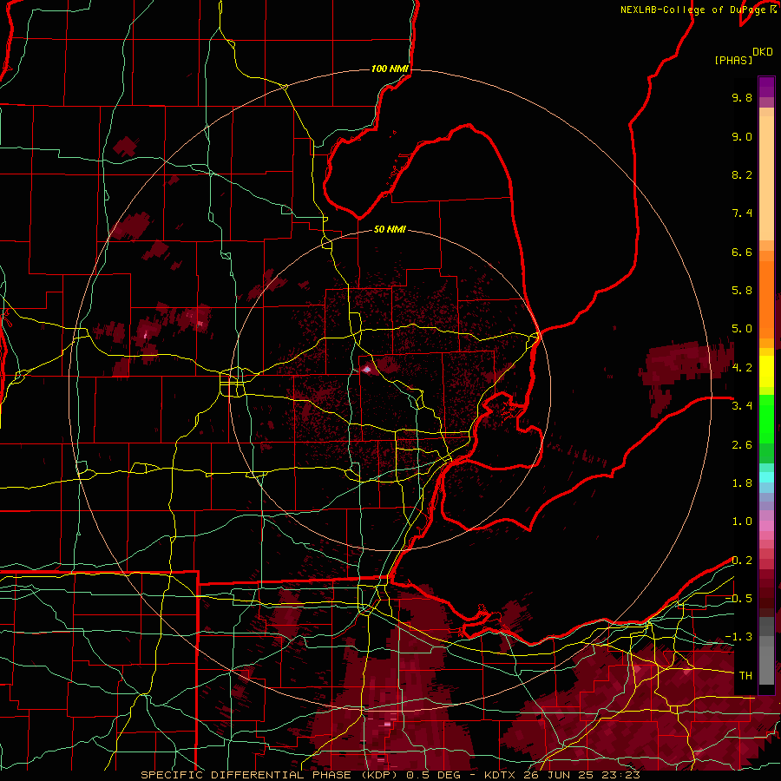Click the DKD label above the color scale
Viewport: 781px width, 781px height.
[x=763, y=52]
